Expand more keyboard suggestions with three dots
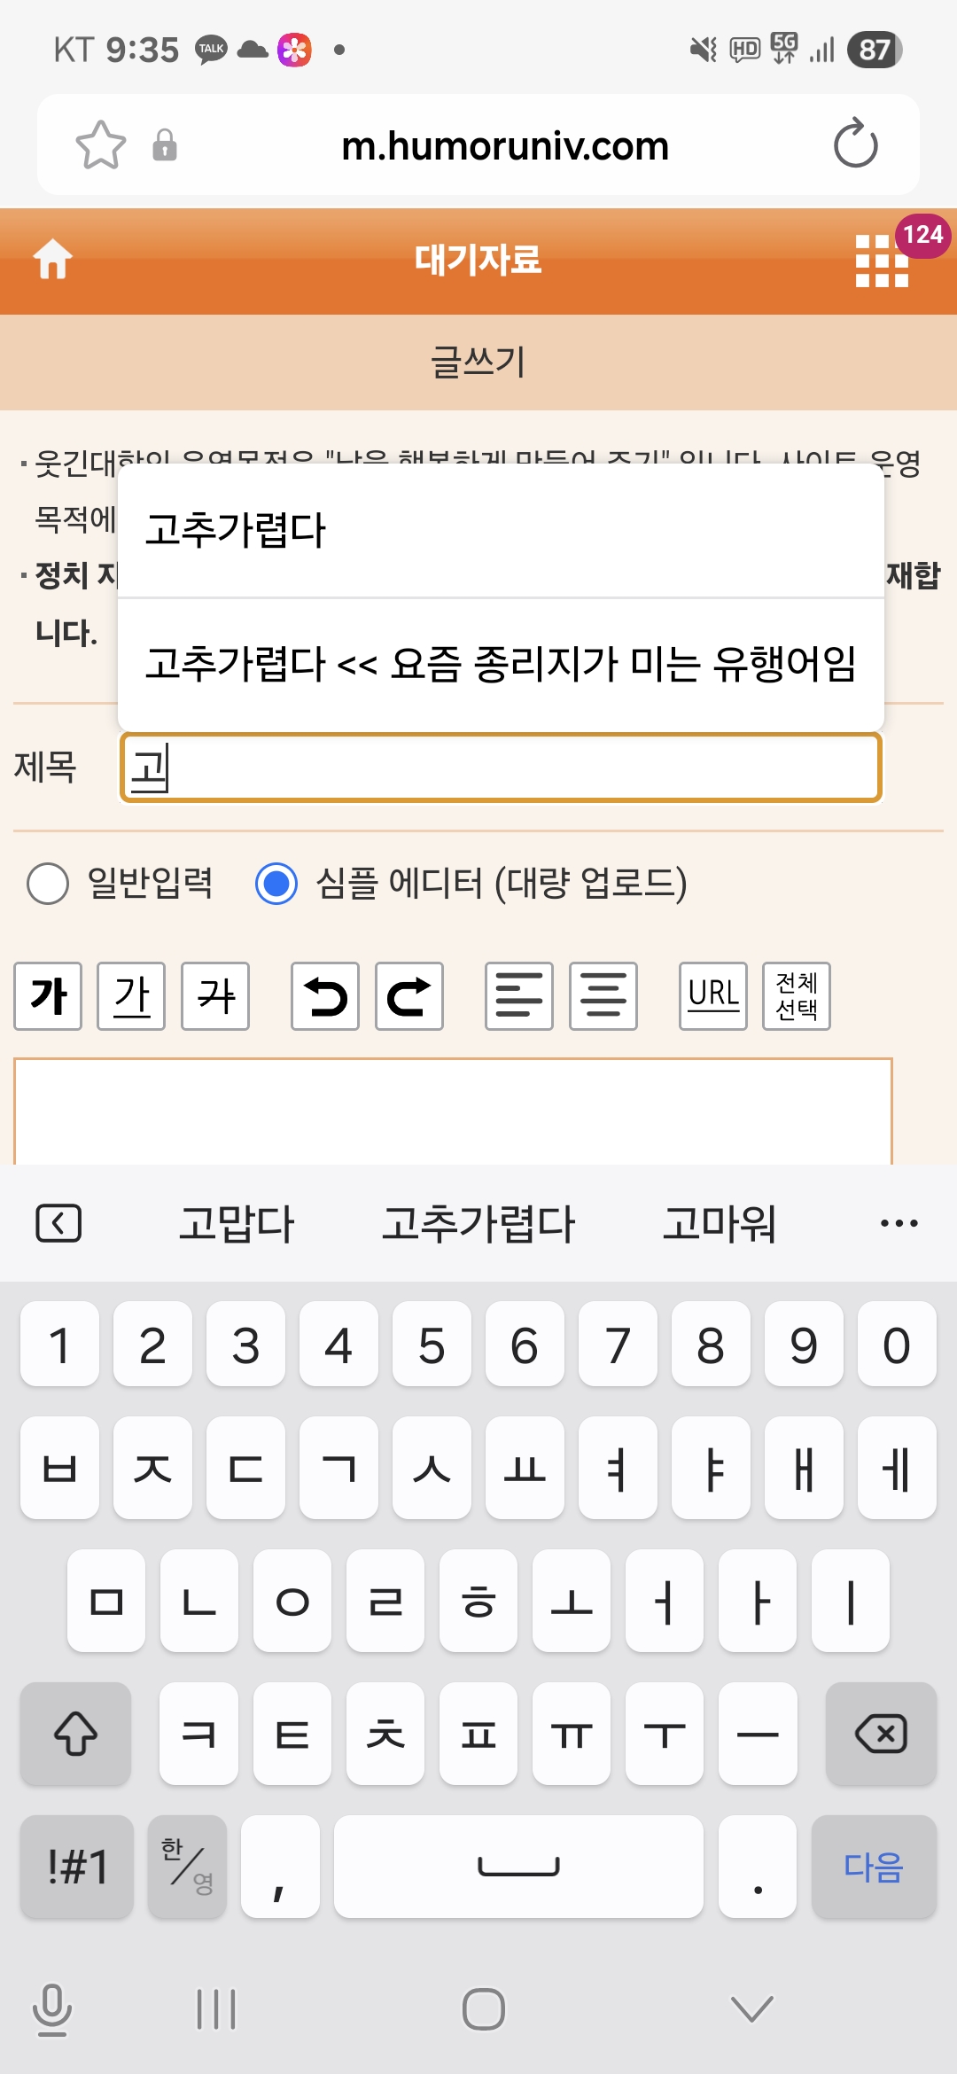 [x=899, y=1224]
